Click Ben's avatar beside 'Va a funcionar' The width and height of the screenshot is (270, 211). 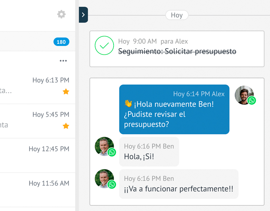104,179
